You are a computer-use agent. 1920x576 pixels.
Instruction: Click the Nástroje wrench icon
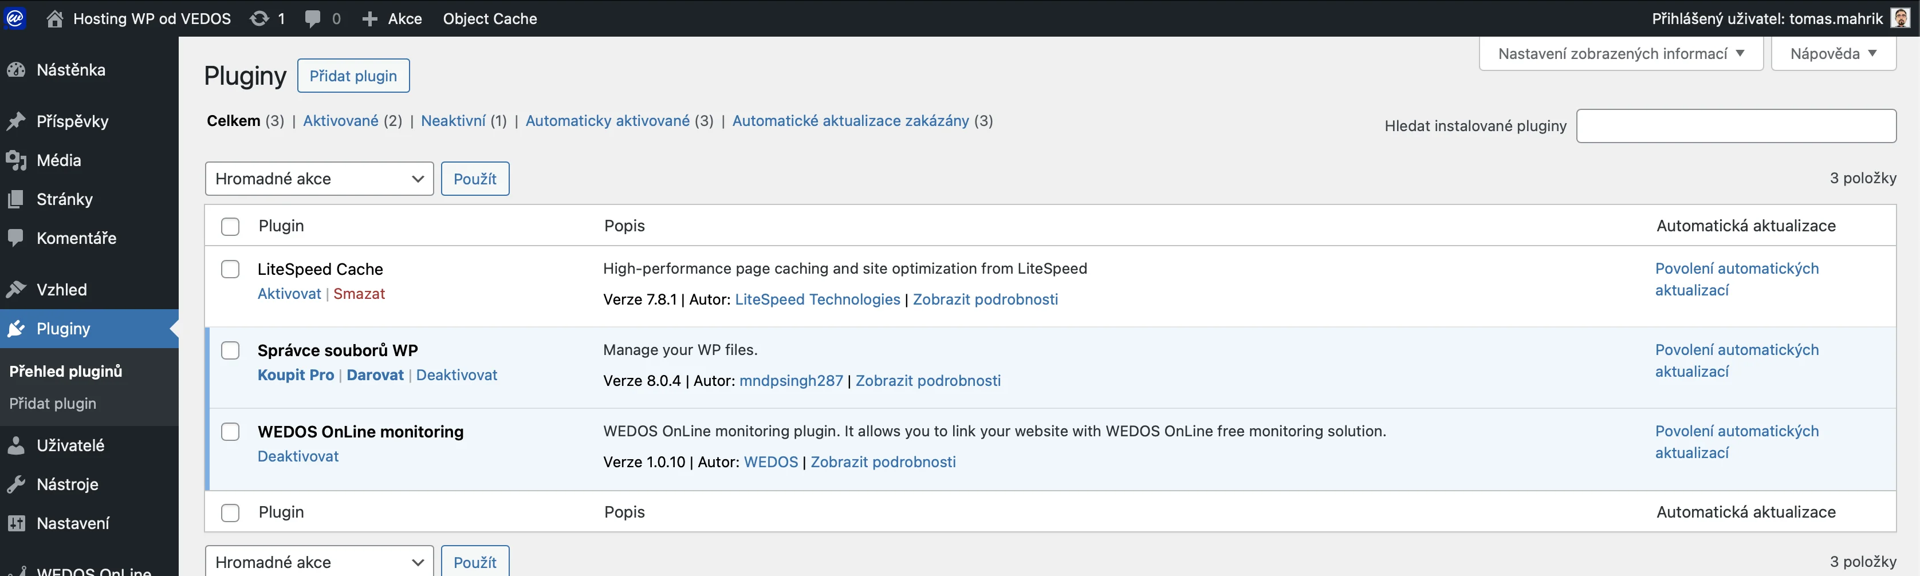point(17,484)
